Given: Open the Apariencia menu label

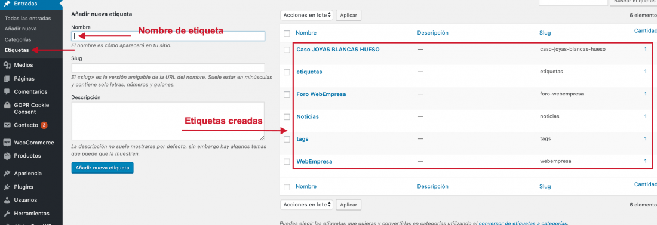Looking at the screenshot, I should click(27, 174).
